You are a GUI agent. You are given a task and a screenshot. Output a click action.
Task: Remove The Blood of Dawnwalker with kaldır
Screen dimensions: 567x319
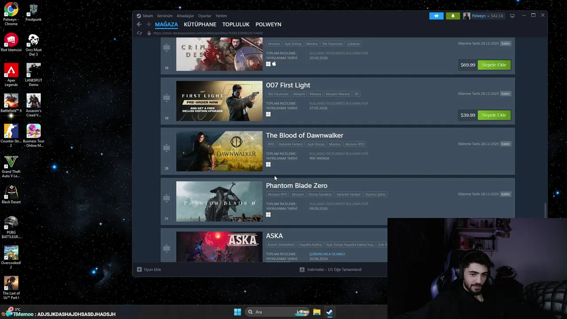click(505, 144)
